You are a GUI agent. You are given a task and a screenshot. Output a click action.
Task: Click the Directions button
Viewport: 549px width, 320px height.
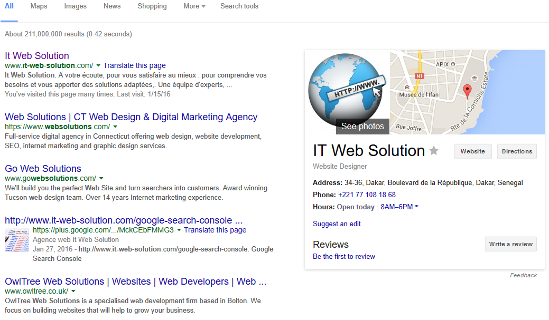click(x=517, y=151)
